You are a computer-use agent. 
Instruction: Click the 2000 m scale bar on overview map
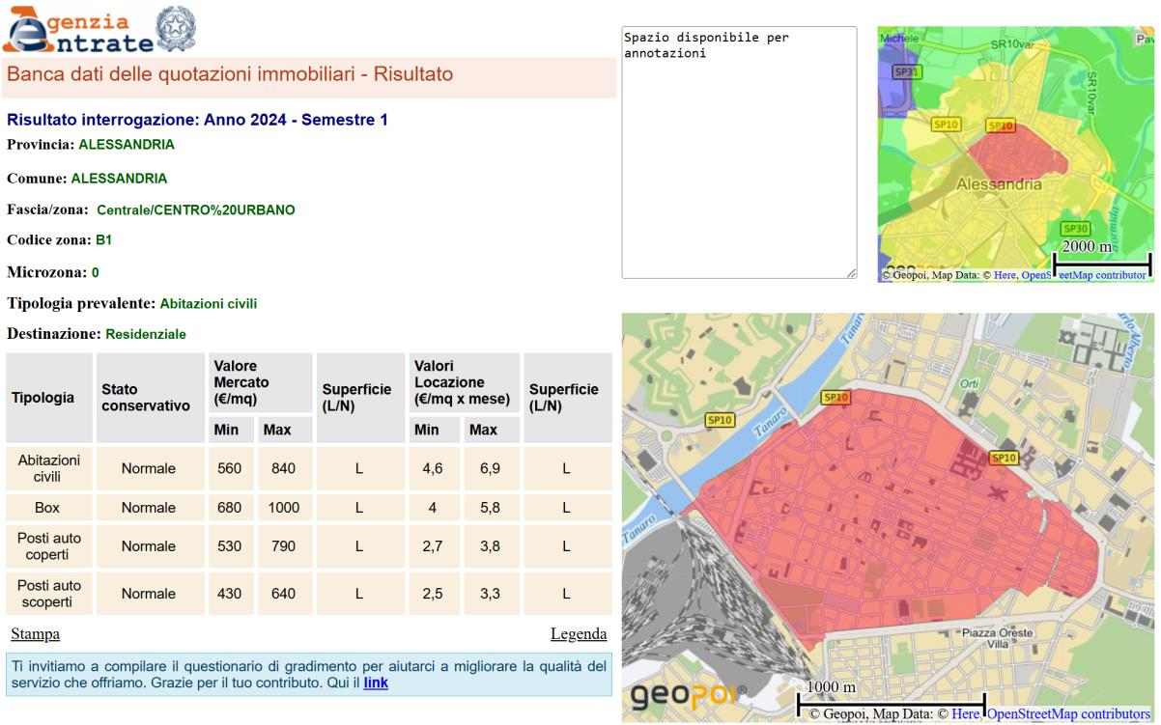[x=1101, y=261]
